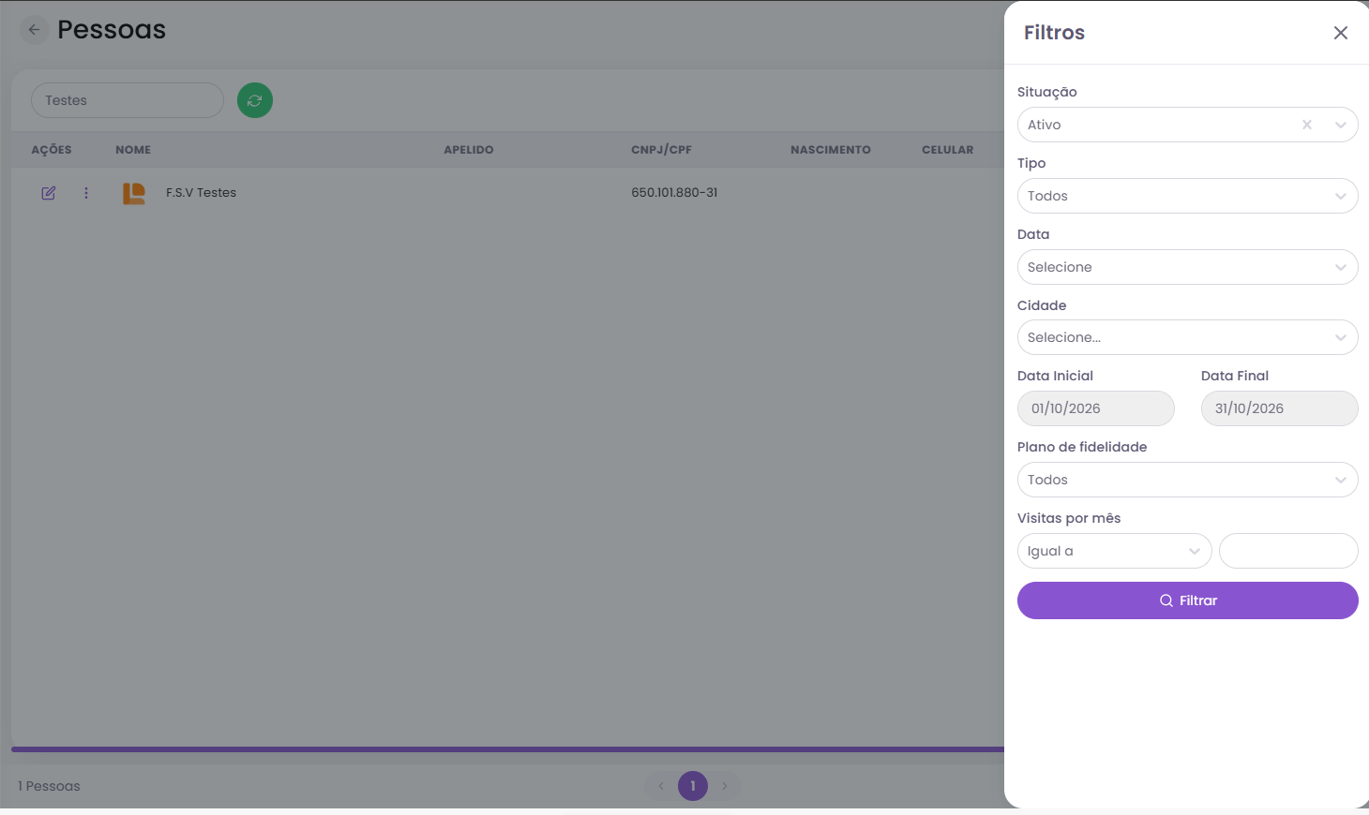This screenshot has width=1369, height=815.
Task: Sort by the NOME column header
Action: tap(133, 150)
